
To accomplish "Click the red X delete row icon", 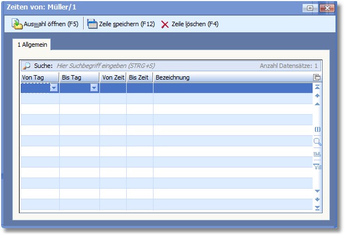I will [165, 24].
